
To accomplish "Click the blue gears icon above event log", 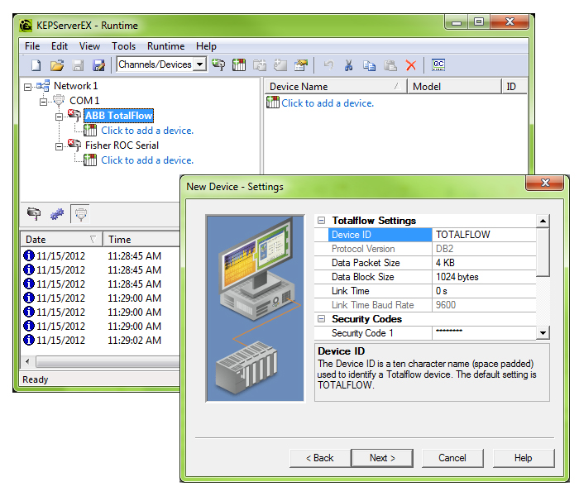I will point(57,214).
